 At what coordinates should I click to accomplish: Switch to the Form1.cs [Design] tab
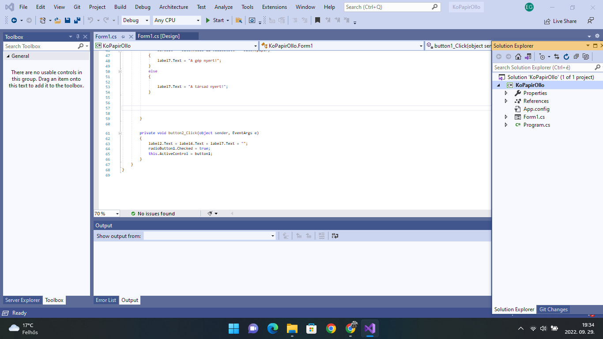pos(158,36)
